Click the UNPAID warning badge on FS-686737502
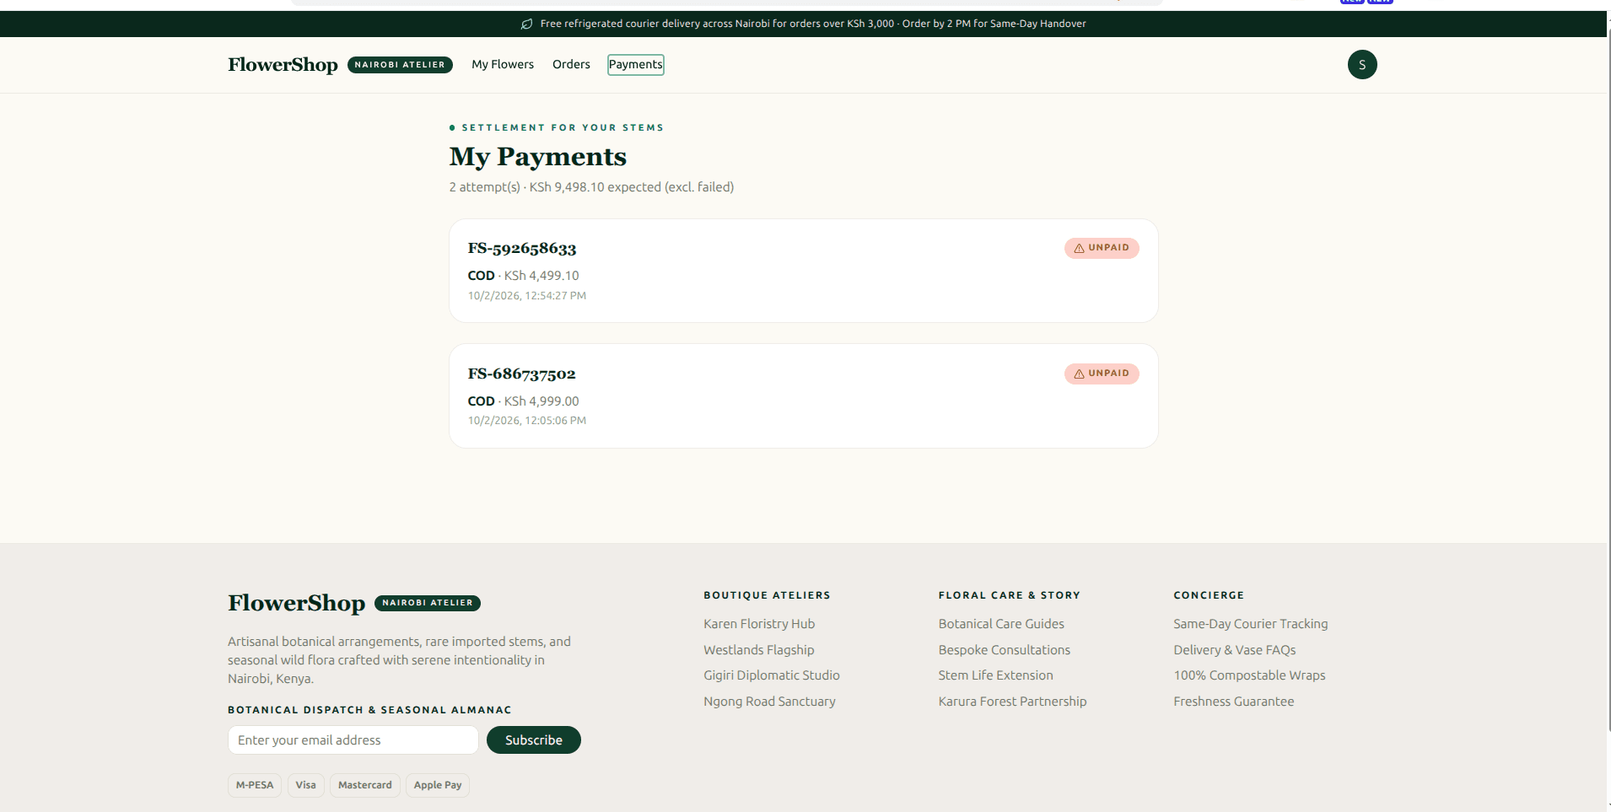 click(x=1102, y=374)
